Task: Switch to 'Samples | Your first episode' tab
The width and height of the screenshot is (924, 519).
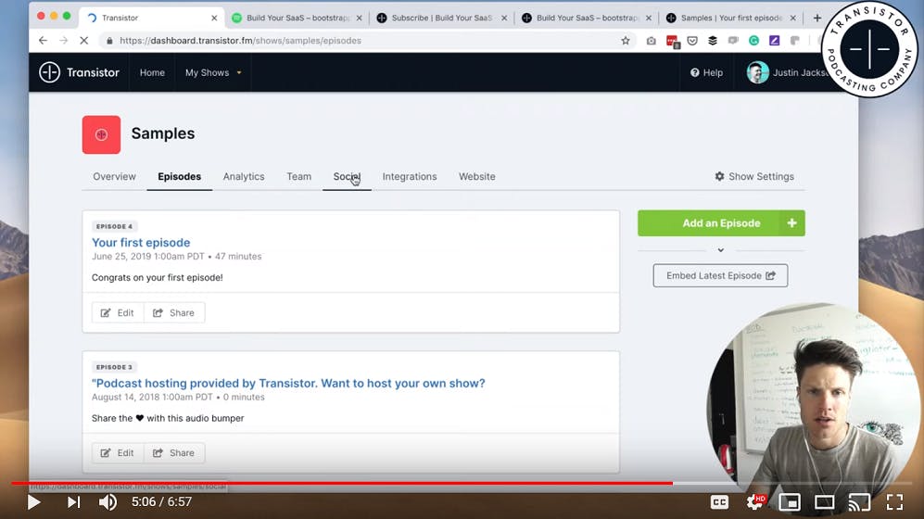Action: 730,18
